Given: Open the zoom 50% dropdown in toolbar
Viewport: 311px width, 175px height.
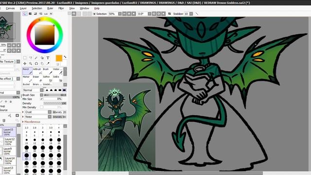Looking at the screenshot, I should coord(120,14).
